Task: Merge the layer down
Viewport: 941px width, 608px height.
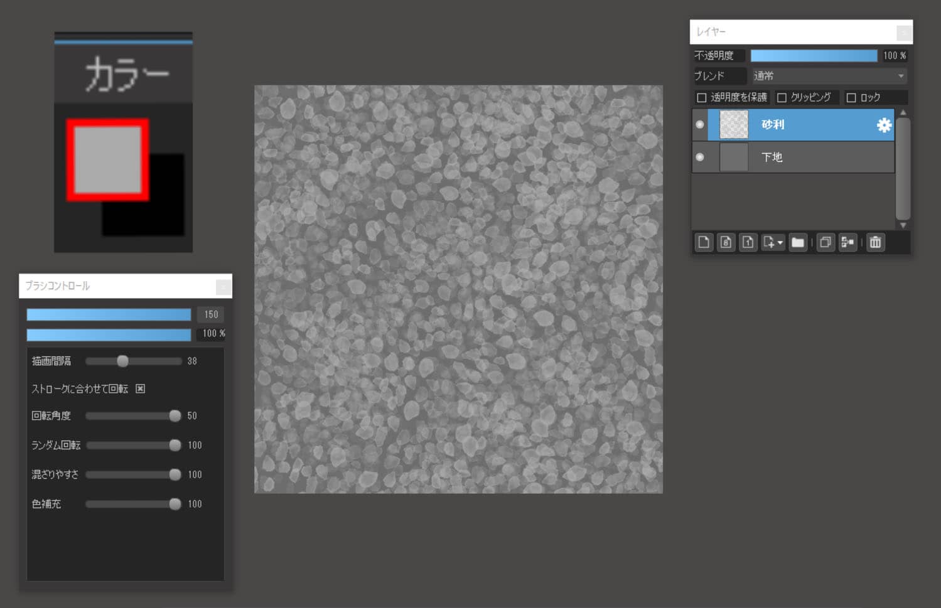Action: [x=847, y=242]
